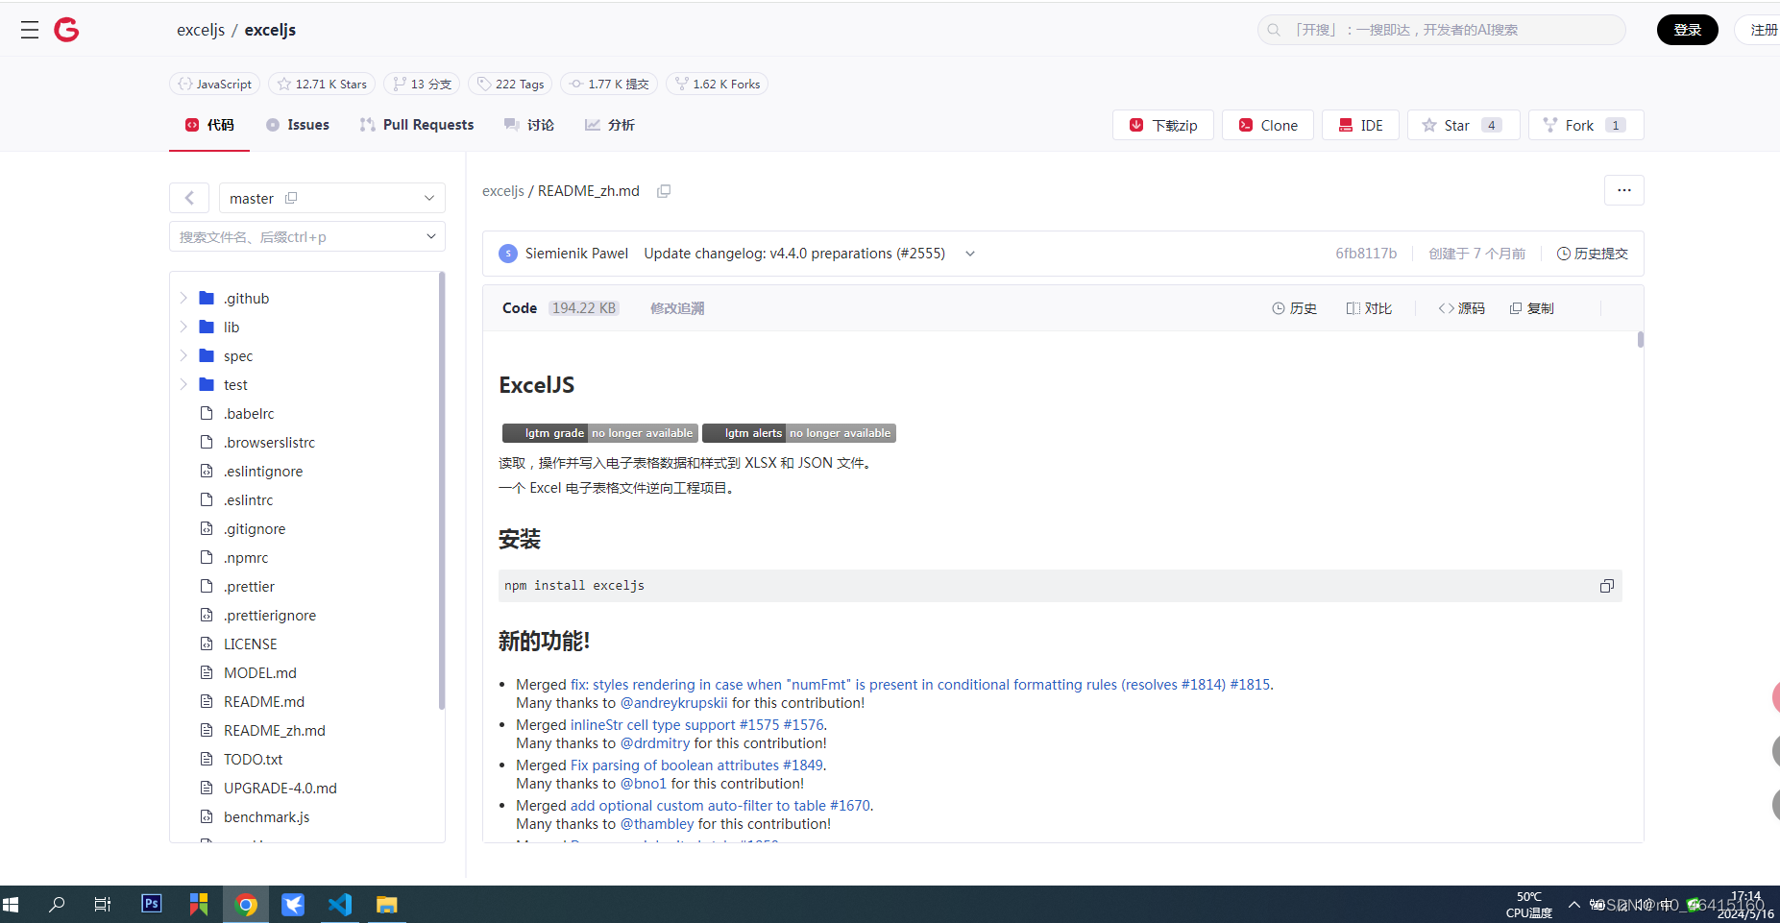This screenshot has width=1780, height=923.
Task: Click the Clone button
Action: pos(1268,125)
